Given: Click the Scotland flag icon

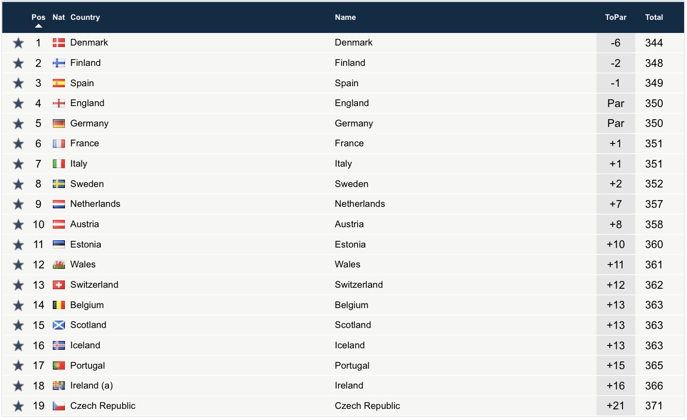Looking at the screenshot, I should coord(59,325).
